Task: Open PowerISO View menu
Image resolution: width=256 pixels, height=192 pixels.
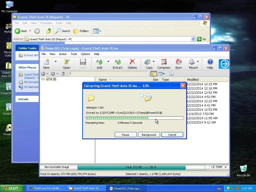Action: tap(52, 54)
